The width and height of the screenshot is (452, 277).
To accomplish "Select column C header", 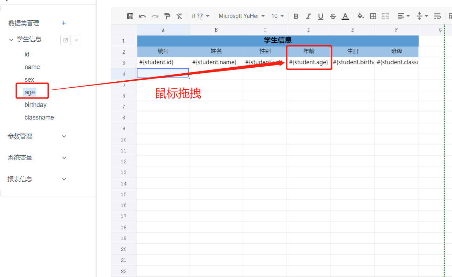I will click(265, 30).
